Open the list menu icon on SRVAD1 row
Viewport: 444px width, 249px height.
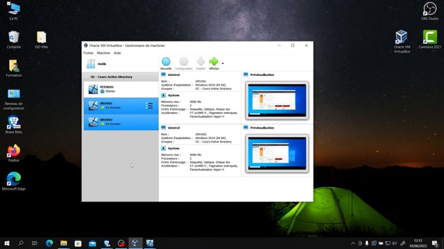click(149, 106)
